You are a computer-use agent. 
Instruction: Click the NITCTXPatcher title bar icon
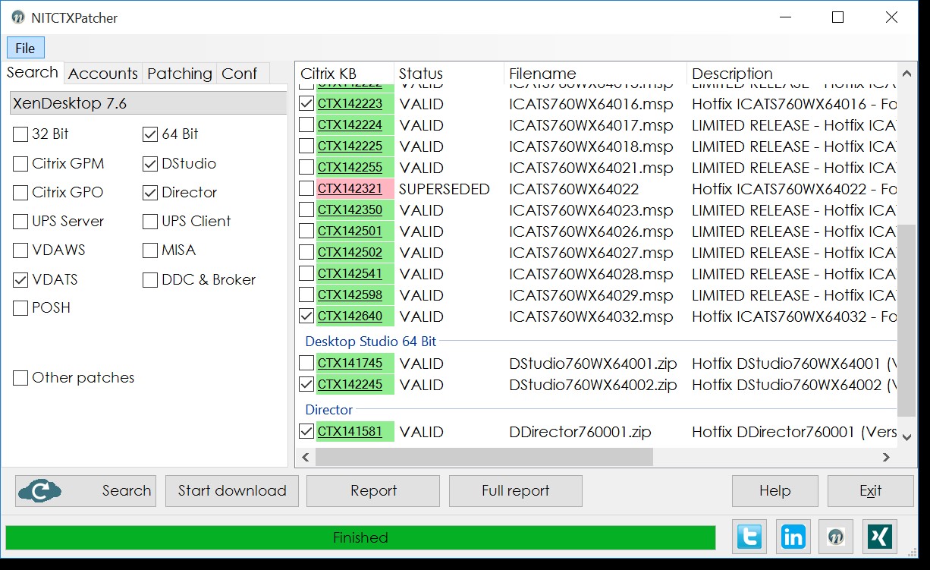(x=17, y=17)
